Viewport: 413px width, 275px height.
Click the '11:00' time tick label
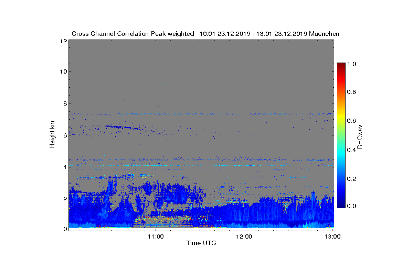156,236
